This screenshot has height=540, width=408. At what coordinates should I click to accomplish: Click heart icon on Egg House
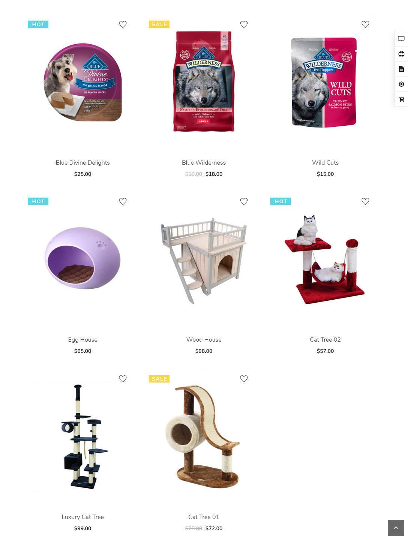point(123,201)
